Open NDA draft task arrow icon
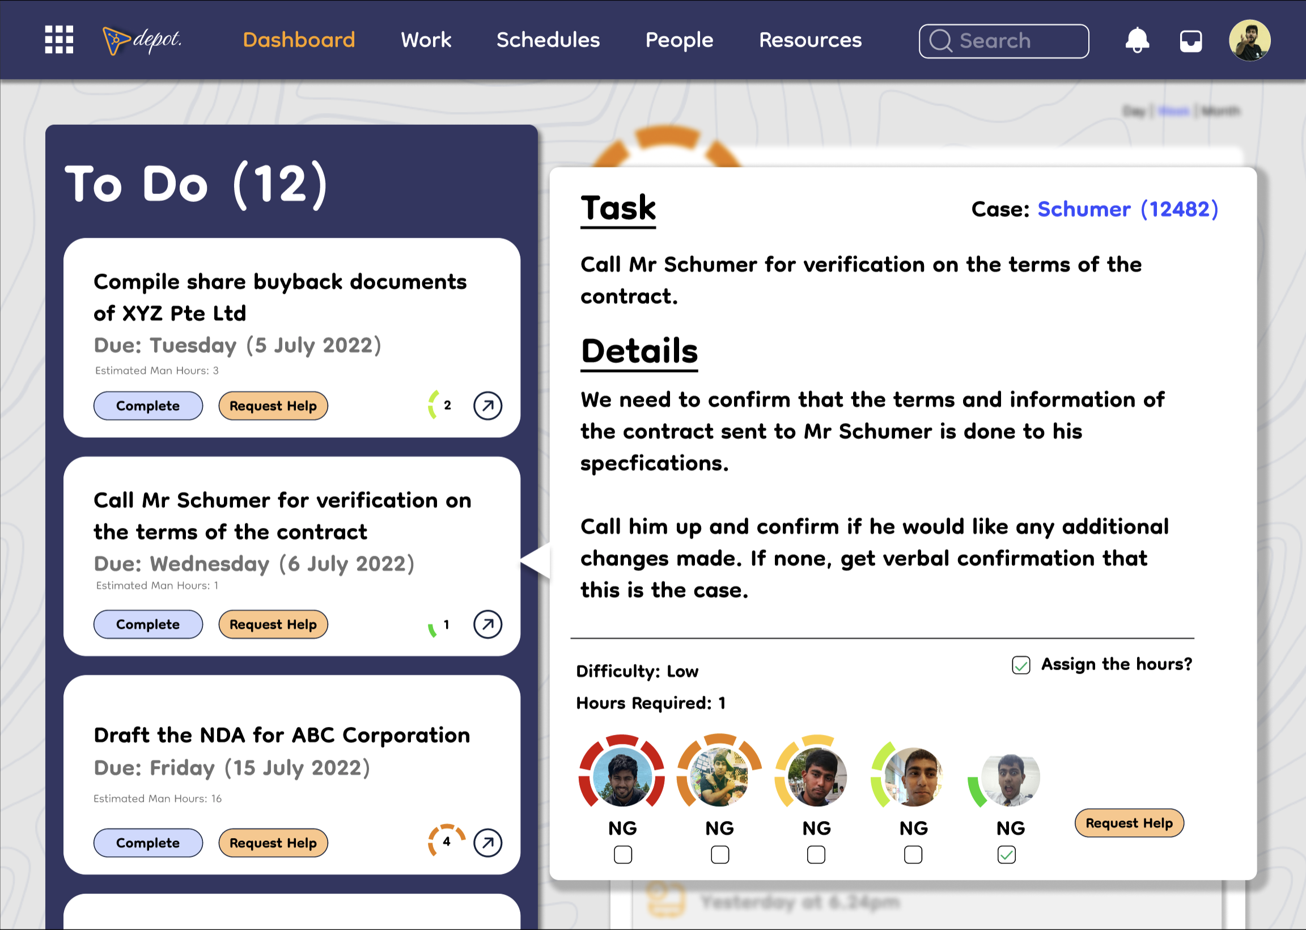 pos(487,842)
